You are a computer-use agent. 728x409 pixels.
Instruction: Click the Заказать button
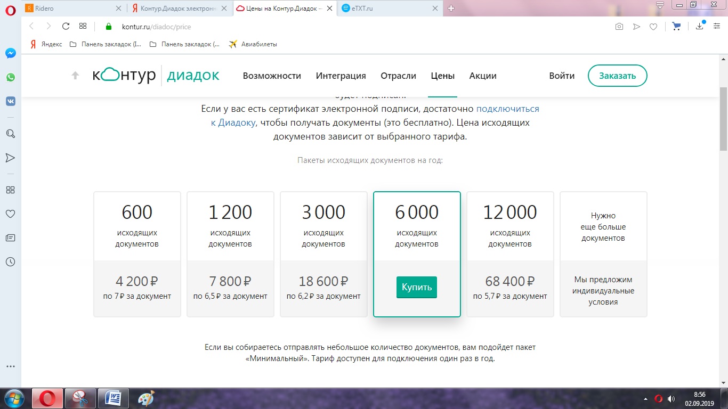point(617,76)
